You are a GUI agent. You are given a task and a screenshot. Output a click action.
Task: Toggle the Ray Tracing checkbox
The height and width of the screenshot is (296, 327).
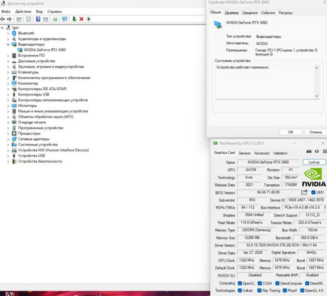tap(259, 290)
